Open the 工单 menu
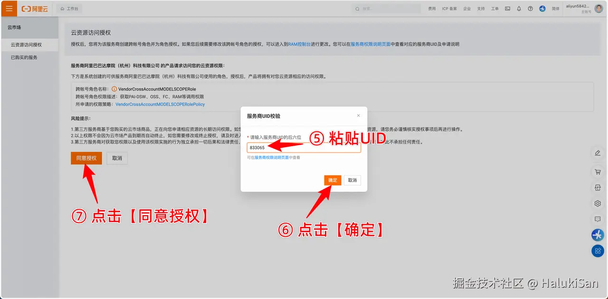The width and height of the screenshot is (608, 299). coord(495,9)
